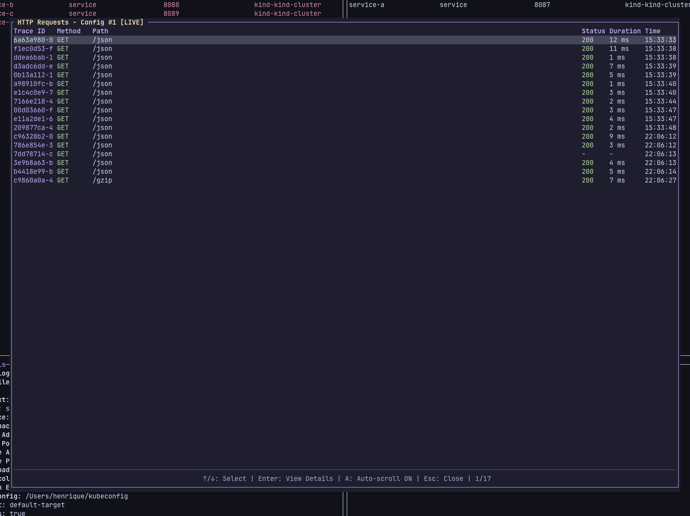The height and width of the screenshot is (516, 690).
Task: Select request row 00d03660-f
Action: pyautogui.click(x=345, y=110)
